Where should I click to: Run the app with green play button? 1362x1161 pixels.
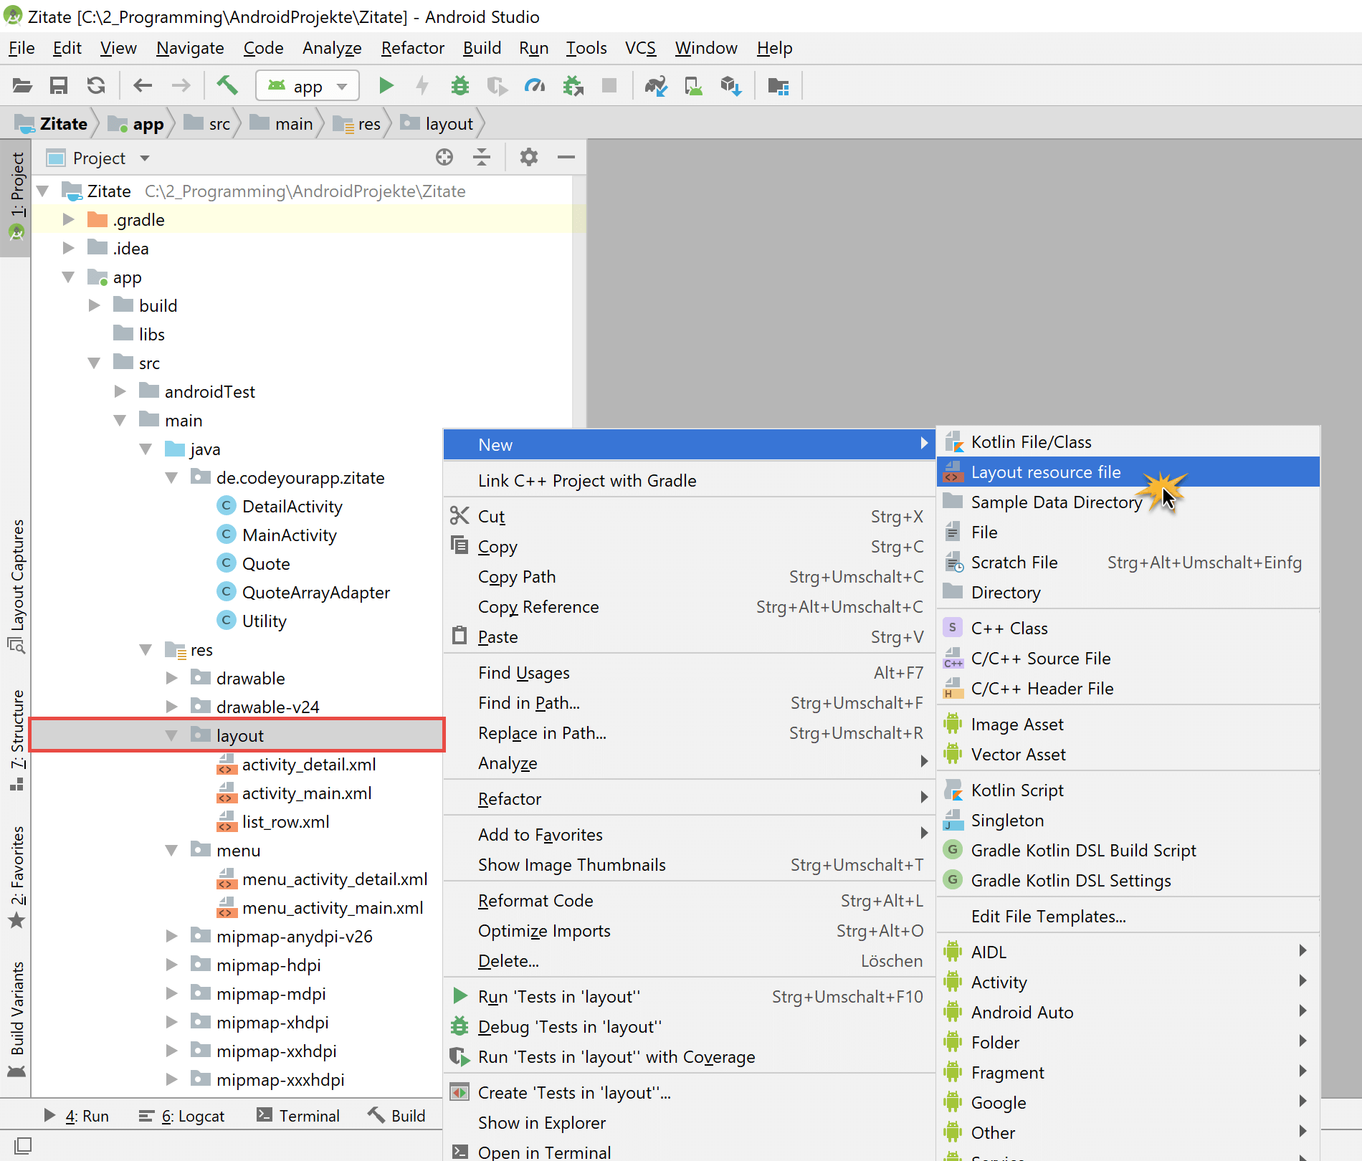(x=386, y=86)
